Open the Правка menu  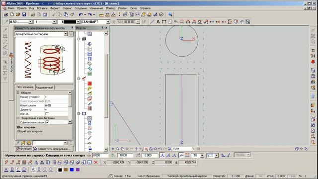(22, 8)
